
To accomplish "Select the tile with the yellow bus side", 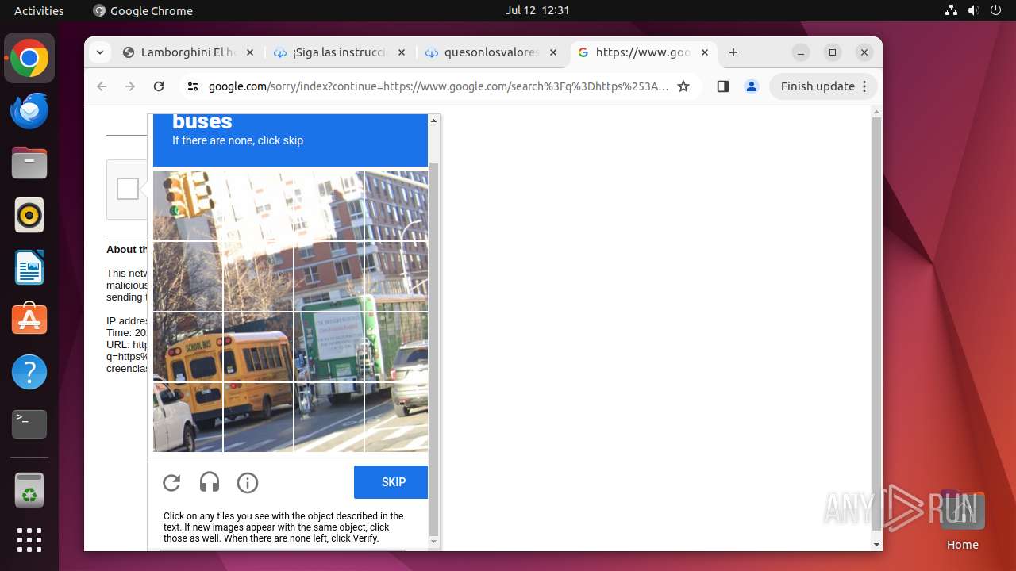I will 258,347.
